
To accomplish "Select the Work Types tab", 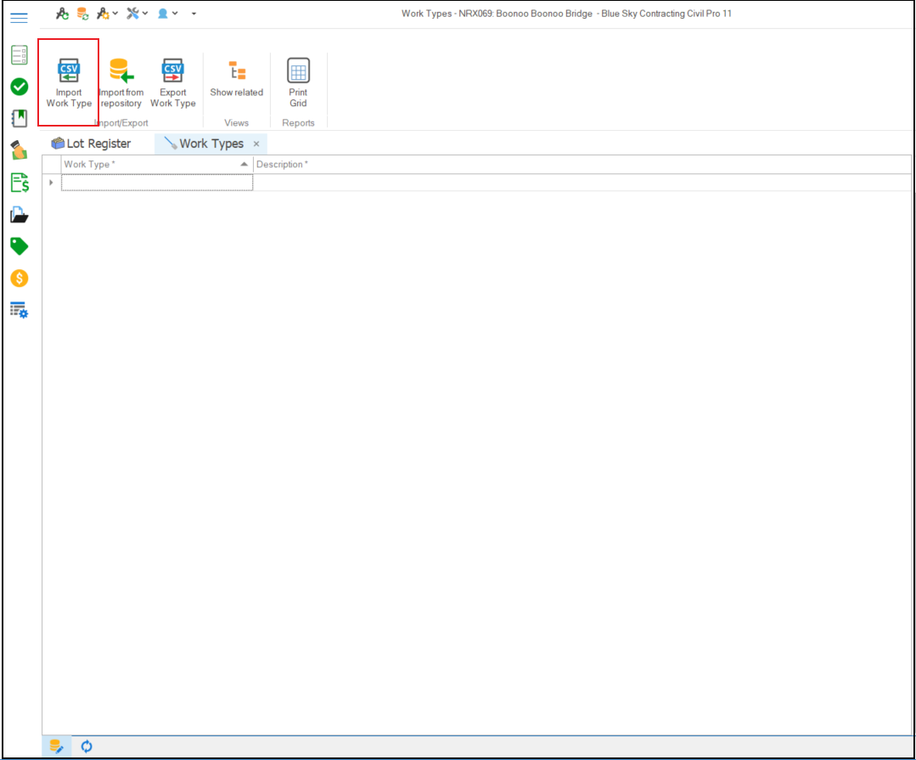I will point(211,144).
